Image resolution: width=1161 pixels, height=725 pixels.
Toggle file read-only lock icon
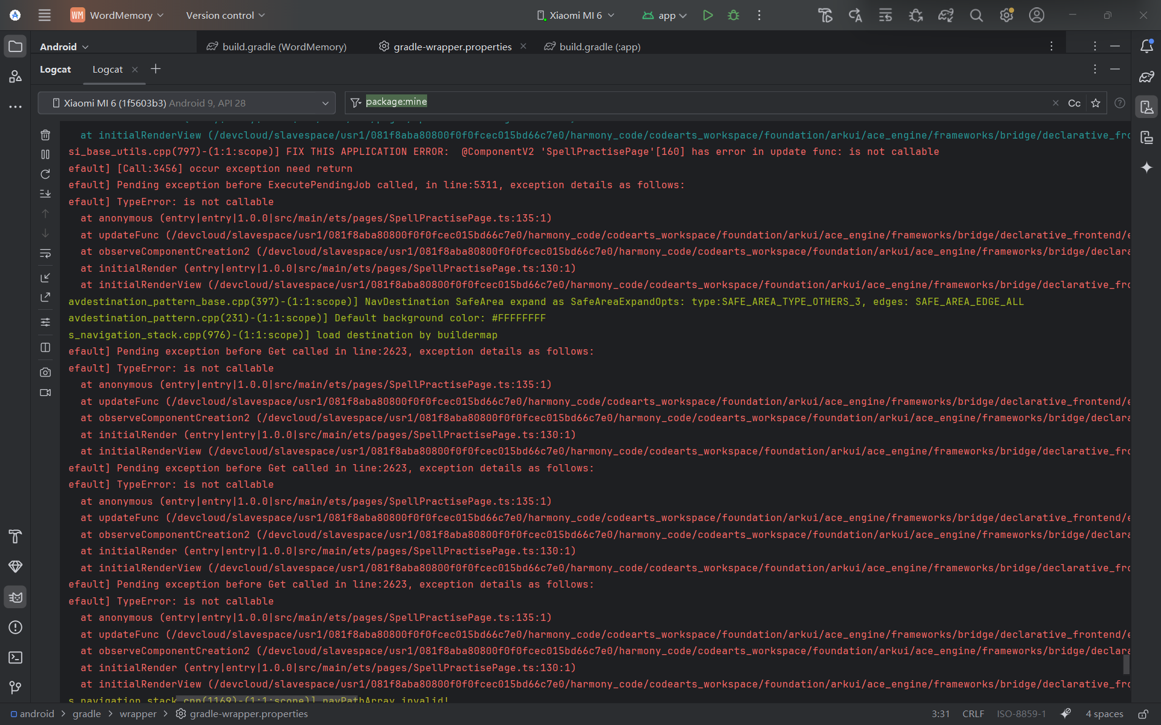[1143, 714]
